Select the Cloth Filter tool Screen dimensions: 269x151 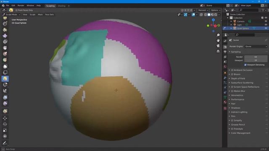tap(5, 103)
